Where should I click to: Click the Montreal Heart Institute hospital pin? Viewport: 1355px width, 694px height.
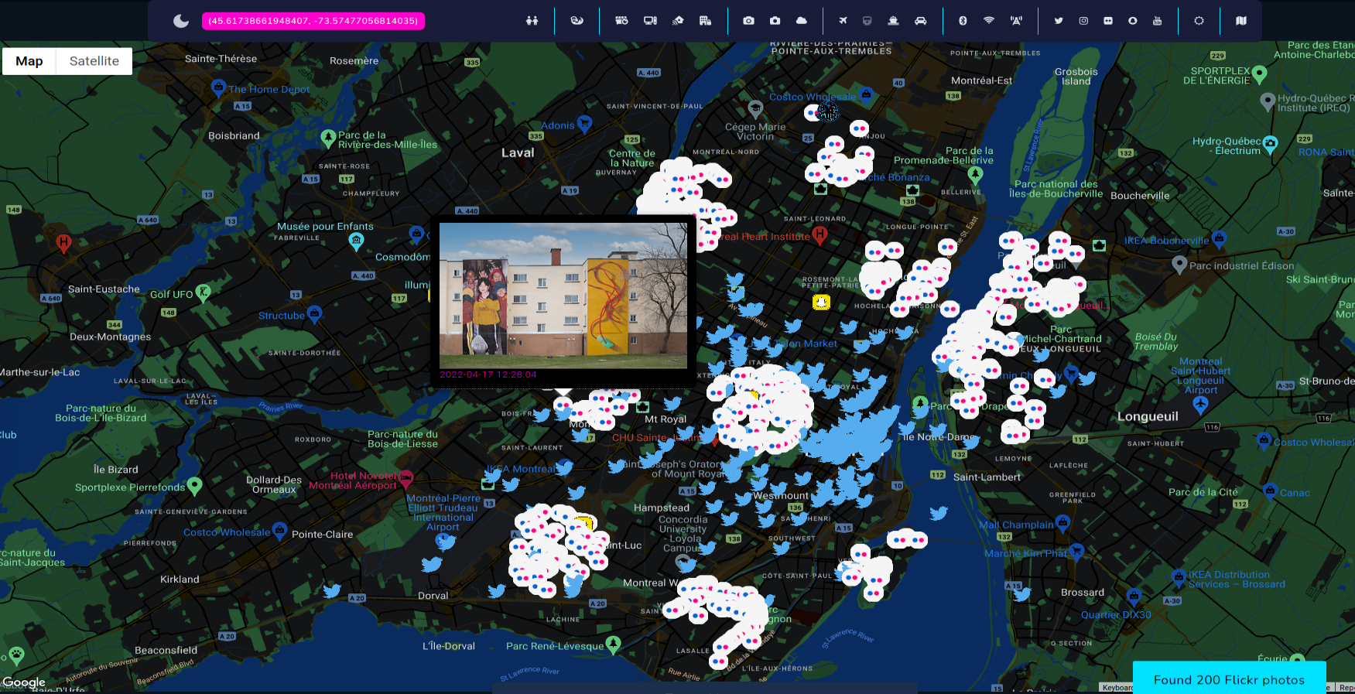(820, 234)
